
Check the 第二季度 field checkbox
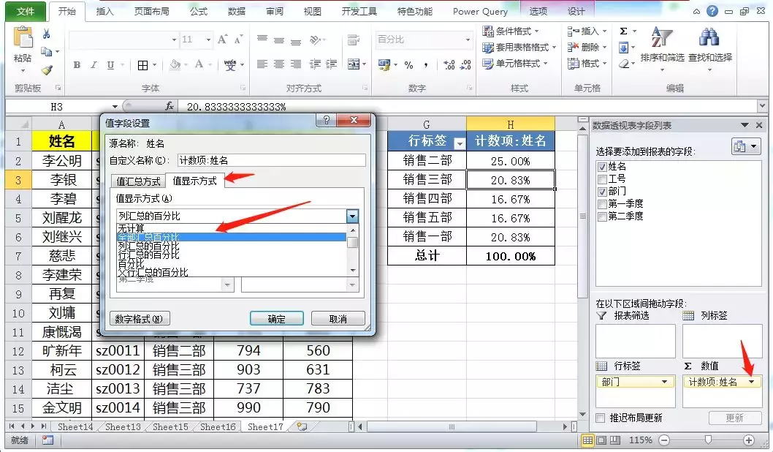[x=602, y=216]
